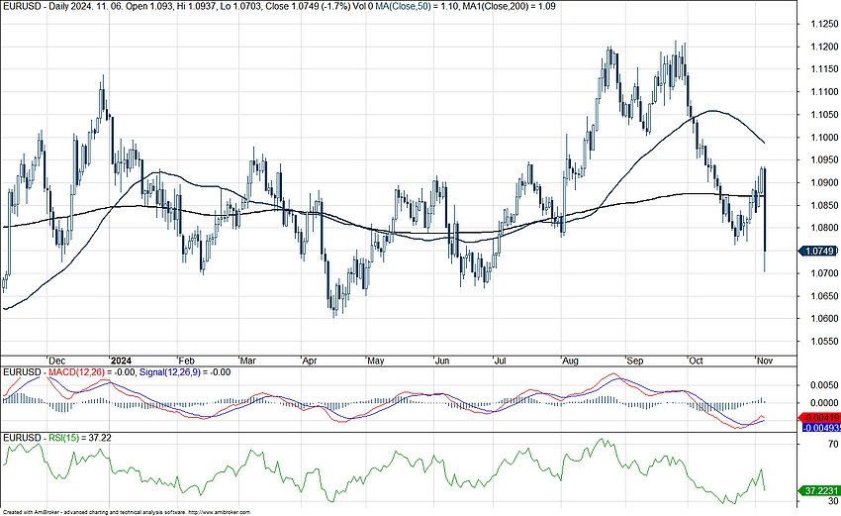
Task: Click the RSI 70 level axis label
Action: coord(807,447)
